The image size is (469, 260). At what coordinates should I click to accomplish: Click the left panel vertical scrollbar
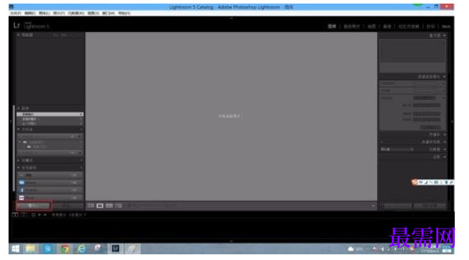click(x=14, y=148)
